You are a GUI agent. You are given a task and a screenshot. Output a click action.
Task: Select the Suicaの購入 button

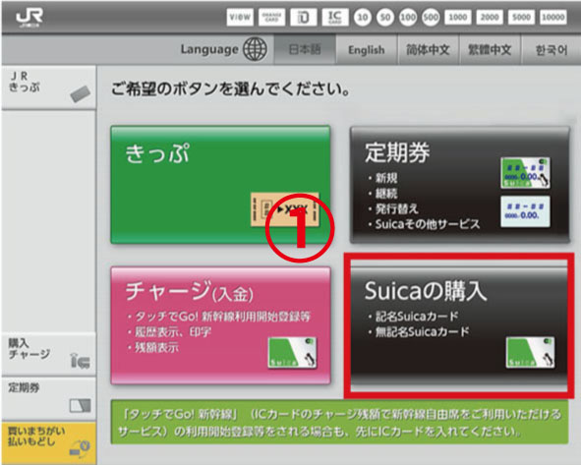tap(459, 325)
